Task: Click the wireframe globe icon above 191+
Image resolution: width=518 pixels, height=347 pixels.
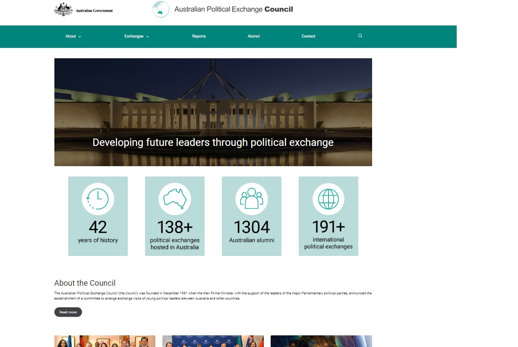Action: (328, 199)
